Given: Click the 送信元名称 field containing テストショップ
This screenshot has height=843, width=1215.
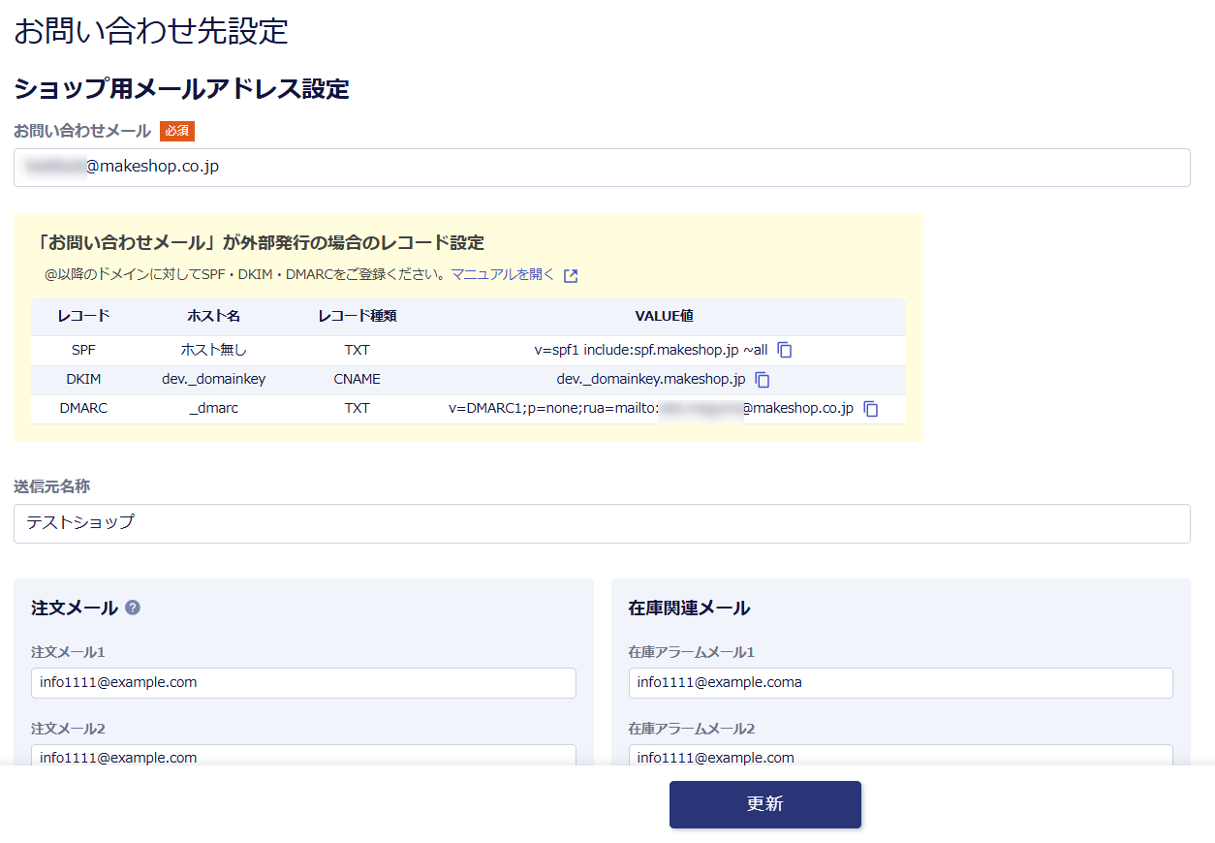Looking at the screenshot, I should (601, 523).
